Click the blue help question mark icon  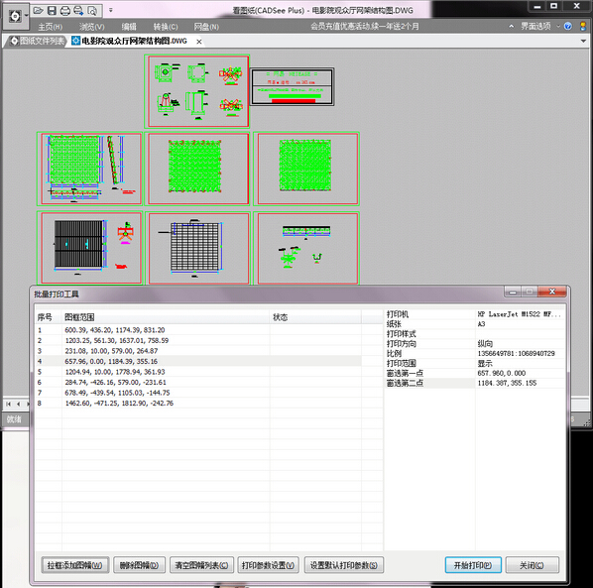(x=567, y=26)
